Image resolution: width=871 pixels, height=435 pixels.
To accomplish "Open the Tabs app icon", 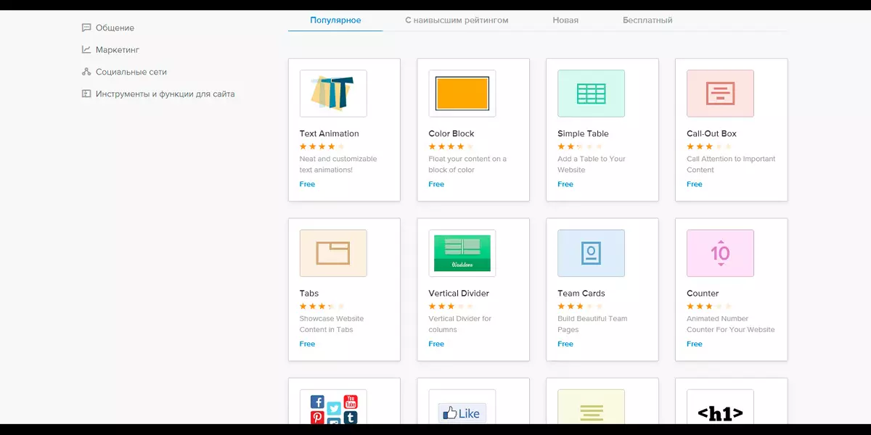I will pos(333,253).
